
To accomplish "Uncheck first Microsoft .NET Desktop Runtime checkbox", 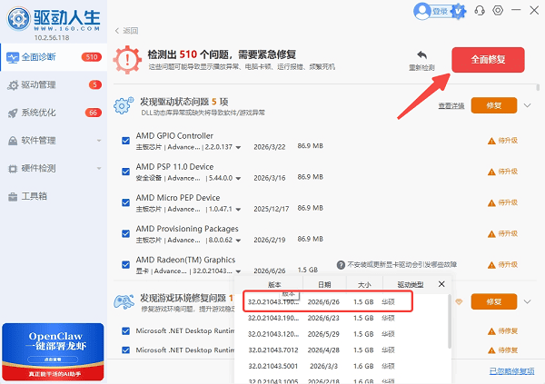I will click(x=126, y=330).
